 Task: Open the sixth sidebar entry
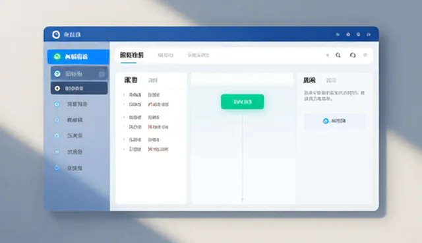(x=75, y=135)
